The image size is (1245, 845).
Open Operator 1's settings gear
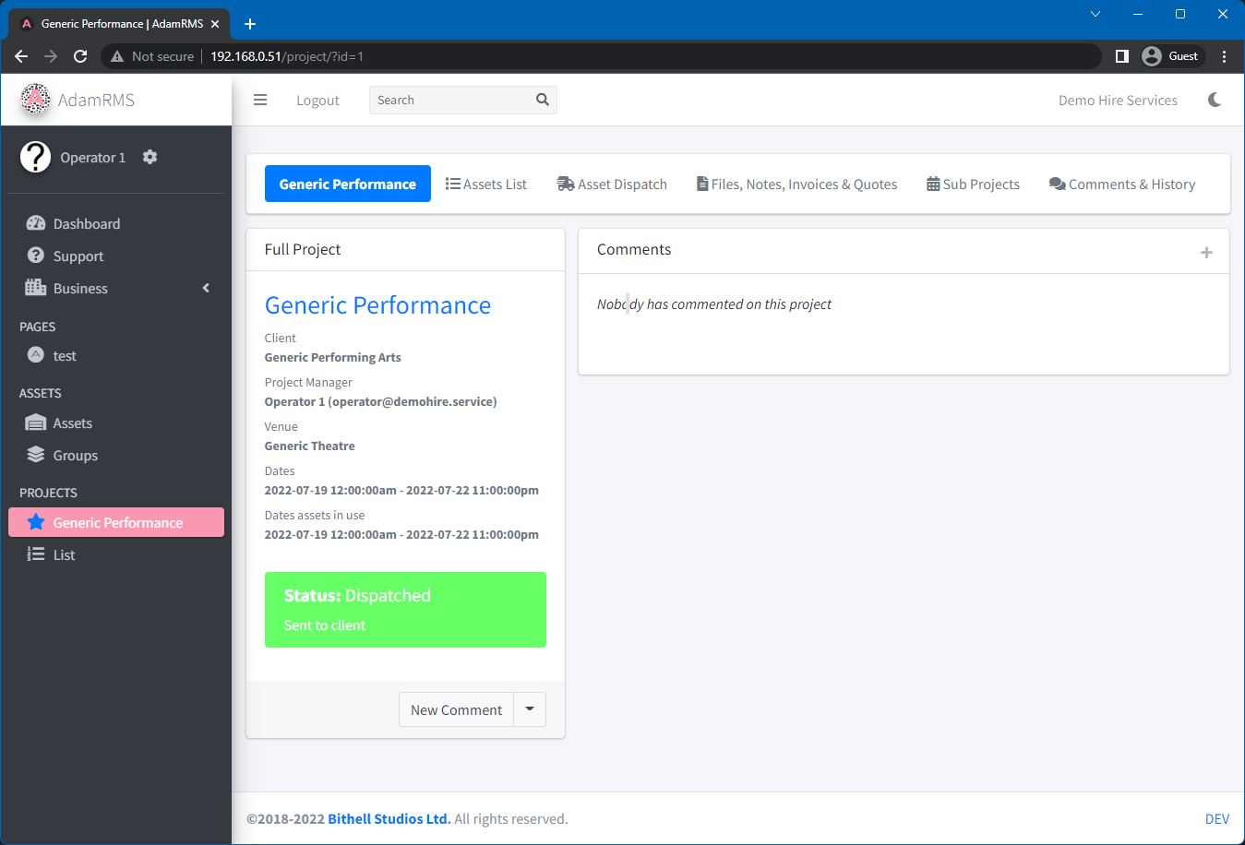(150, 157)
